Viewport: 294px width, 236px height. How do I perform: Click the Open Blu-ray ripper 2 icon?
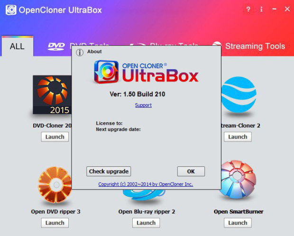144,195
